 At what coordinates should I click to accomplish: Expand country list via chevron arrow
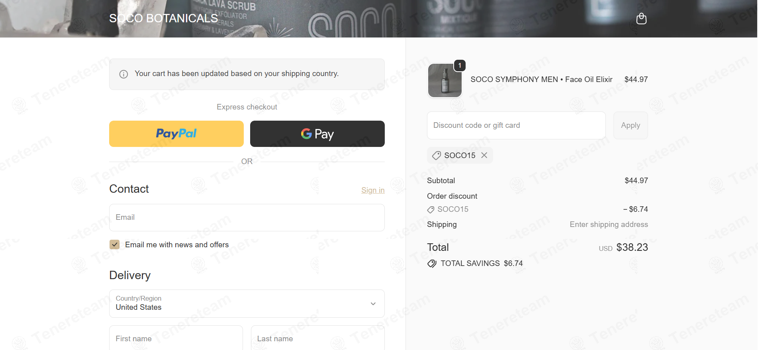[373, 304]
